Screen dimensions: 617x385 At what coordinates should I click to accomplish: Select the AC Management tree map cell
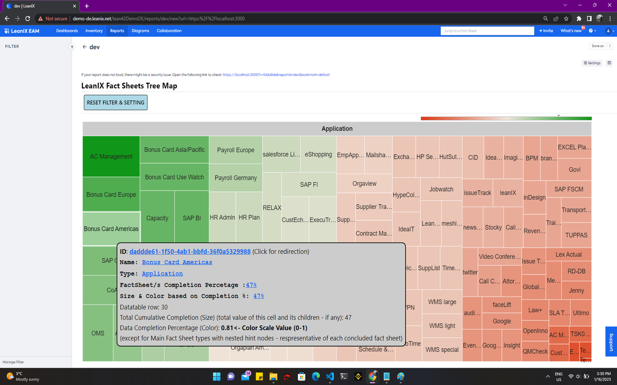pyautogui.click(x=111, y=156)
